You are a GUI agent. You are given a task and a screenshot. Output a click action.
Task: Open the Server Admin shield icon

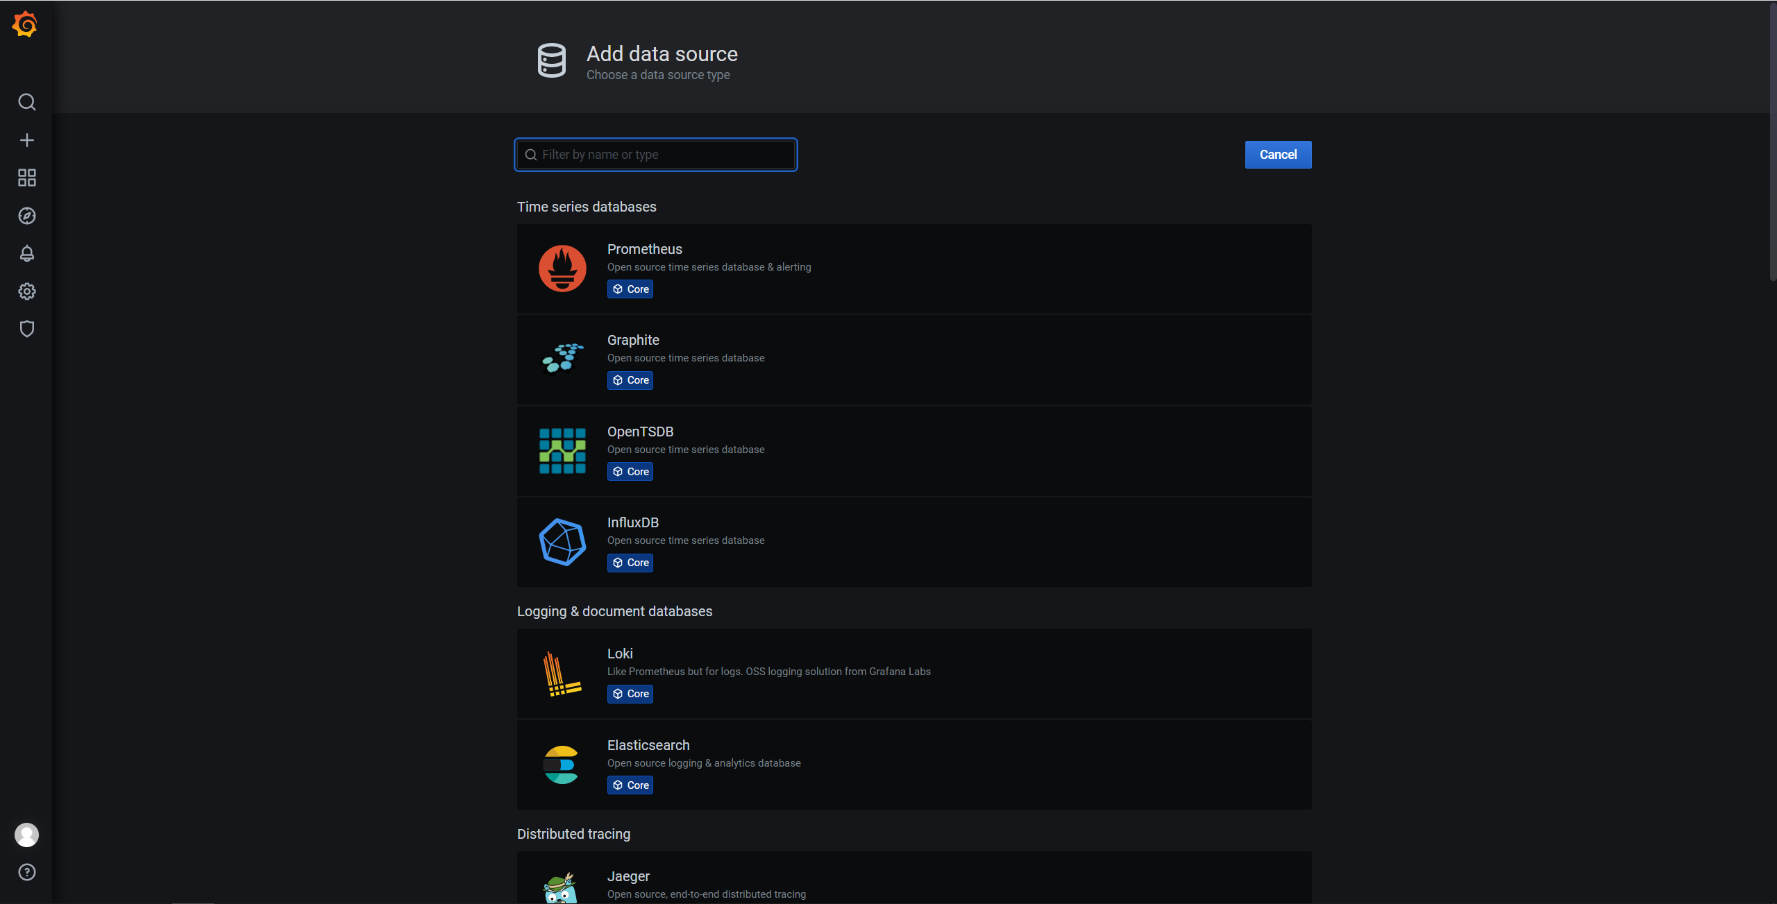click(26, 329)
